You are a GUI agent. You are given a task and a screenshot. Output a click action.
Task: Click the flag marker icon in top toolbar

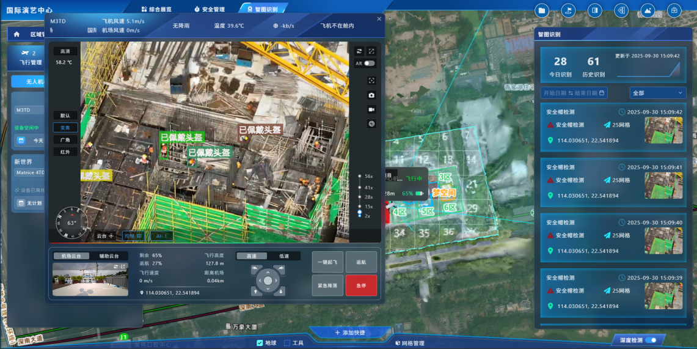point(568,10)
